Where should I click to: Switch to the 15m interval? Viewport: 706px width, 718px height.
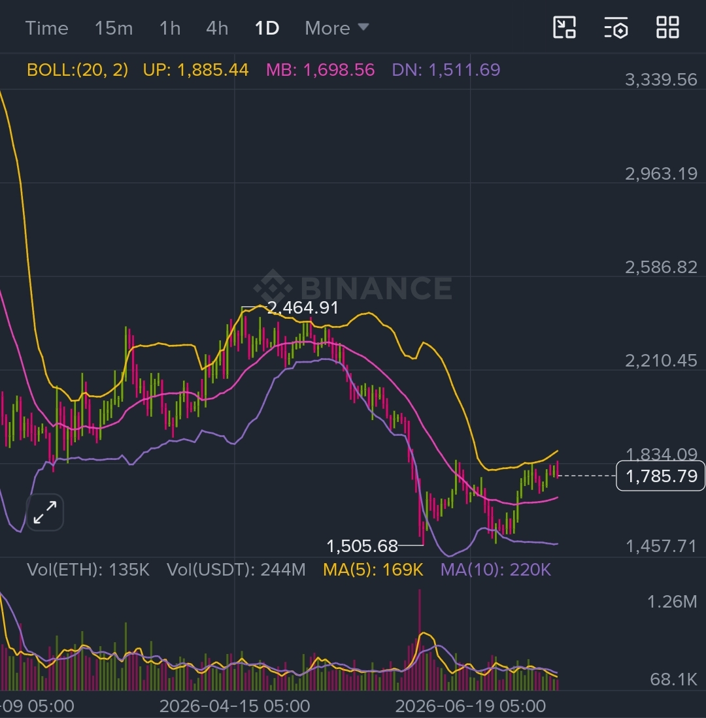coord(114,28)
